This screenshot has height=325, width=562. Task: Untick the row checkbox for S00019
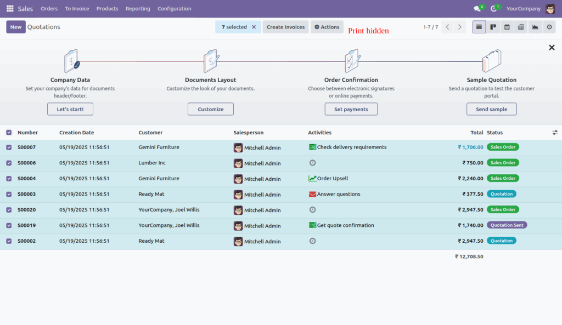click(9, 225)
